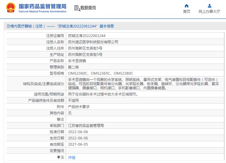Click the 生产地址 address value
The image size is (226, 163).
(x=85, y=55)
